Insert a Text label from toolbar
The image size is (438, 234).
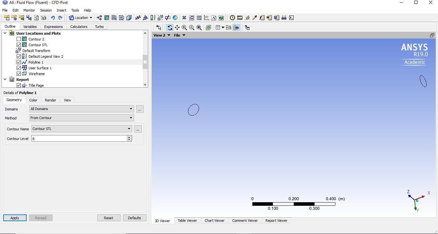[138, 18]
